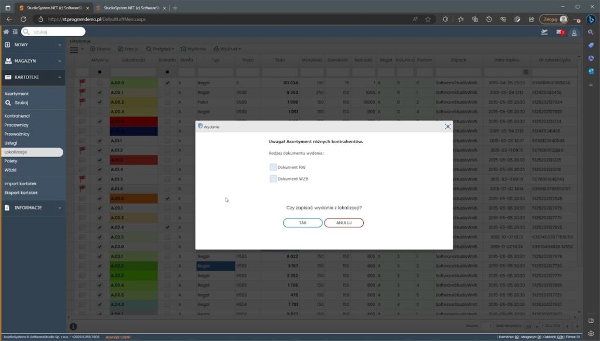Screen dimensions: 600x341
Task: Check the Dokument RW checkbox
Action: [273, 168]
